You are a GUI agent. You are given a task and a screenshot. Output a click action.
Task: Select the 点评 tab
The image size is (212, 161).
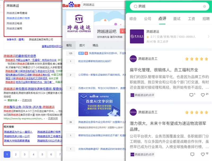162,19
